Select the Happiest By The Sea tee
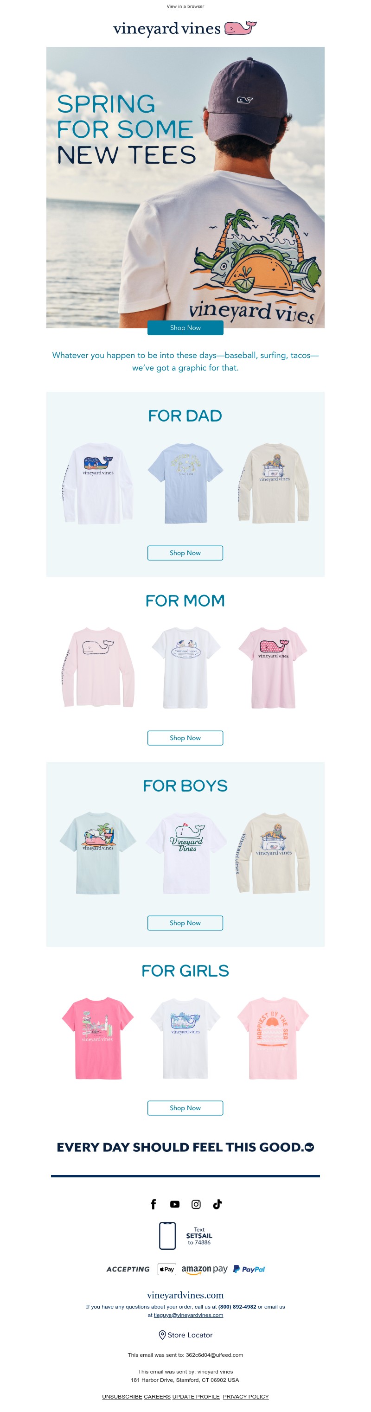371x1412 pixels. click(273, 1038)
